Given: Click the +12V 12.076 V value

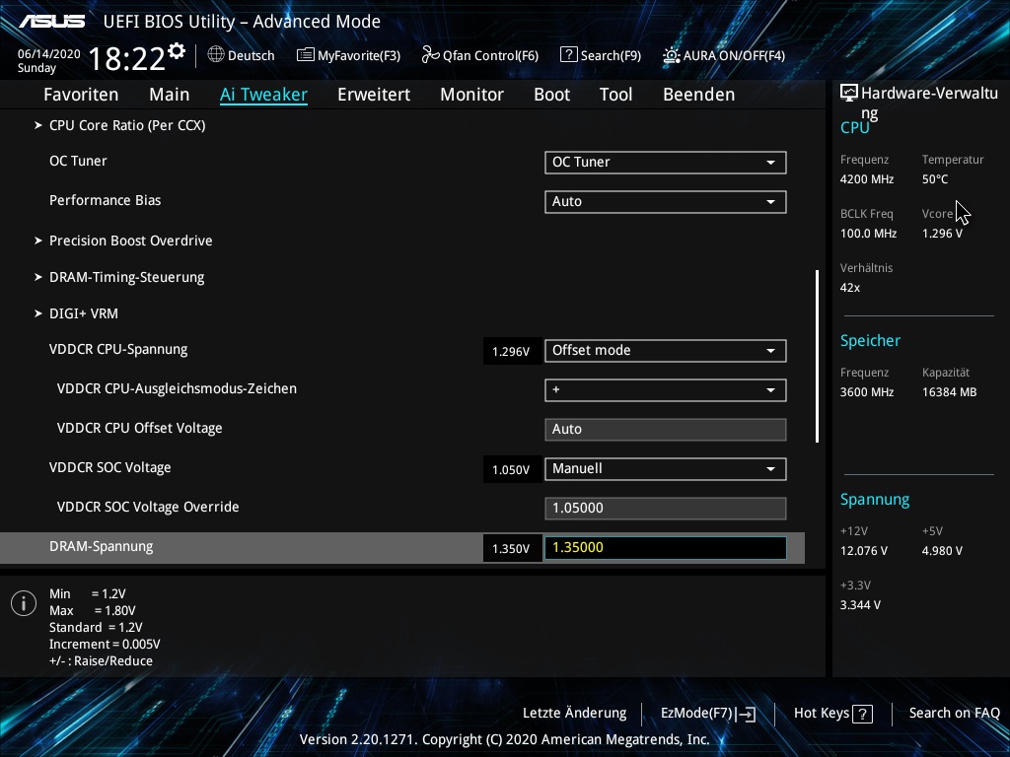Looking at the screenshot, I should (x=864, y=551).
